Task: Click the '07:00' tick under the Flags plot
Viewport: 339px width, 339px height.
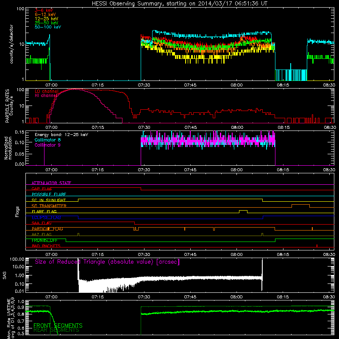Action: click(51, 255)
